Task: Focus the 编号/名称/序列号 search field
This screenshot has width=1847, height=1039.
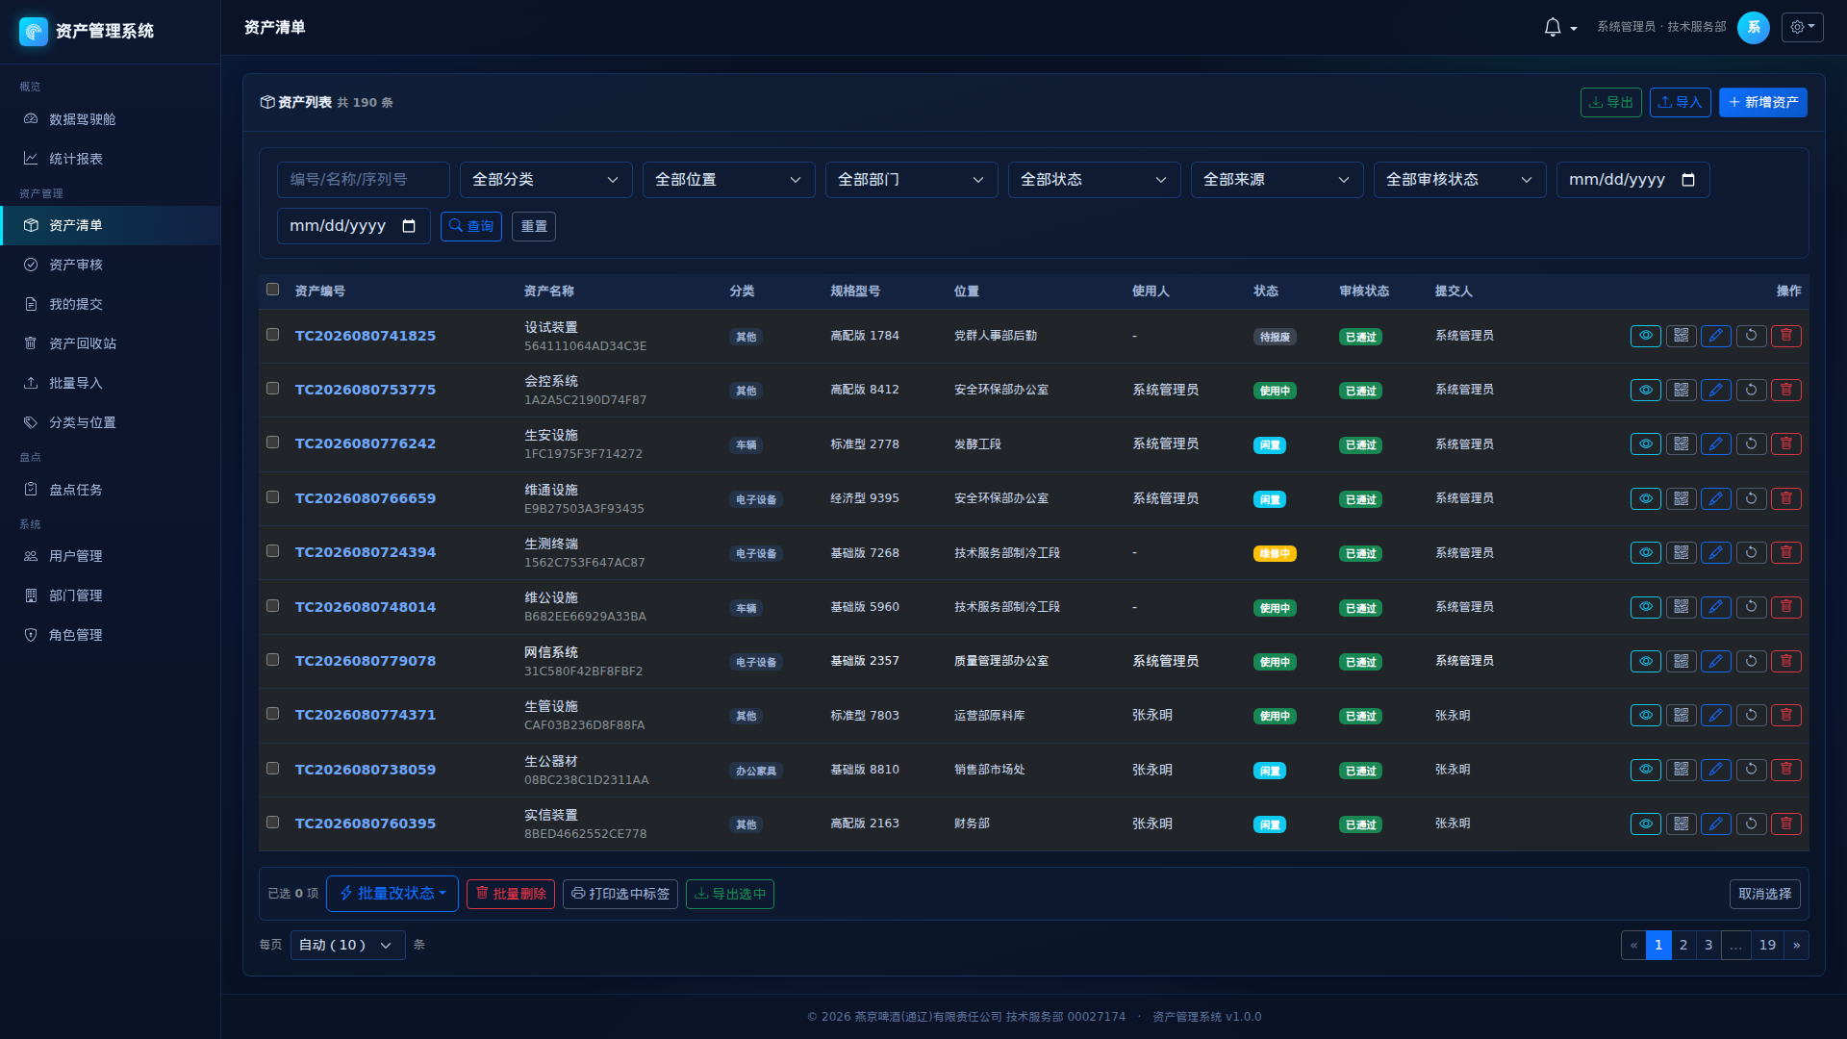Action: (x=363, y=180)
